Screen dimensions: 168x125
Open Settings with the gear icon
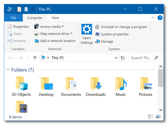87,34
